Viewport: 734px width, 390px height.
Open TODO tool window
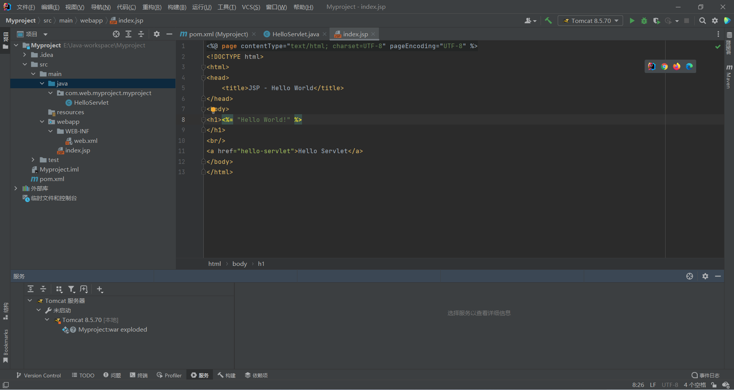point(83,375)
